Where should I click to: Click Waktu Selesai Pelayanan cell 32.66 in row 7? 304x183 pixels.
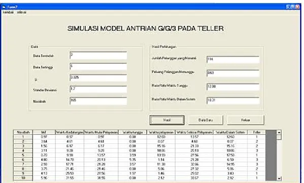click(x=194, y=164)
